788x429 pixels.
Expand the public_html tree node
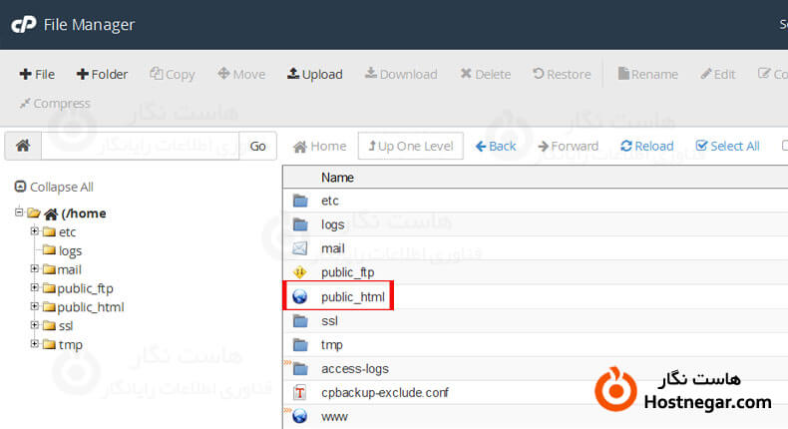tap(35, 307)
